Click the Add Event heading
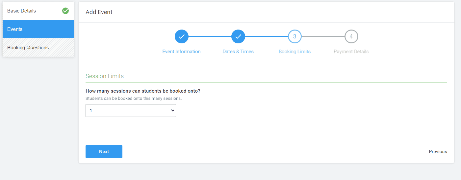 pos(99,12)
